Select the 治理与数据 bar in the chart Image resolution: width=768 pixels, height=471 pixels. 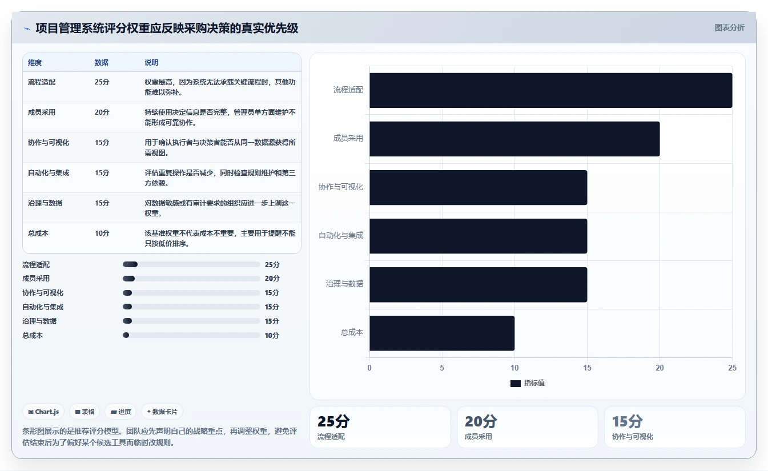coord(478,284)
